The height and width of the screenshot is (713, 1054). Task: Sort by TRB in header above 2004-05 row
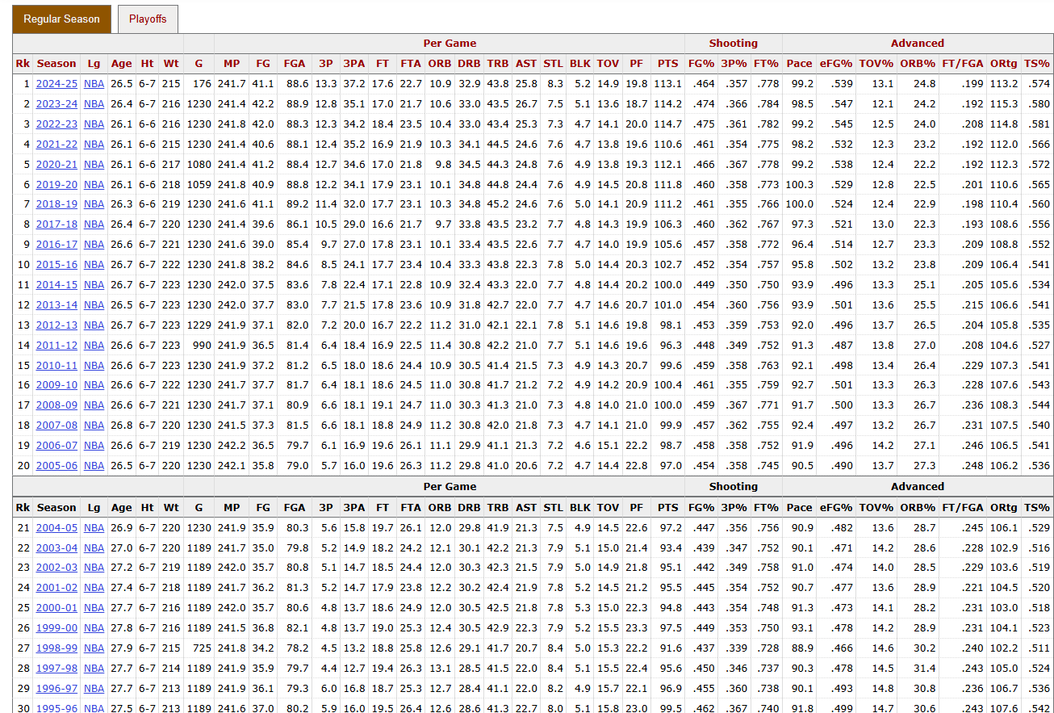[498, 508]
